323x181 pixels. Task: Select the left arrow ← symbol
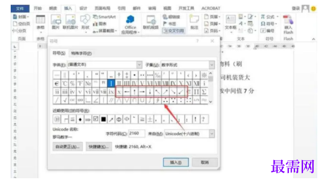pyautogui.click(x=127, y=92)
